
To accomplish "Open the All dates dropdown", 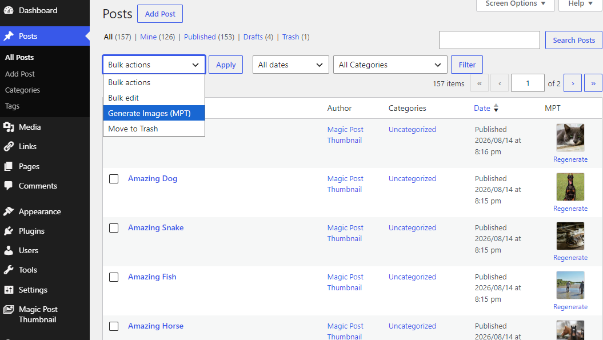I will click(x=291, y=65).
